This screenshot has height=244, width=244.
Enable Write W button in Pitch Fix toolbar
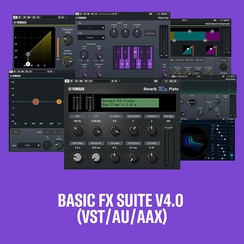click(x=88, y=14)
